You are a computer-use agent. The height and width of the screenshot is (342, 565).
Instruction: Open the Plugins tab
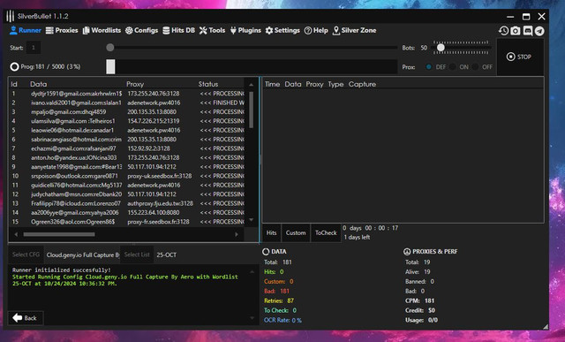point(245,30)
